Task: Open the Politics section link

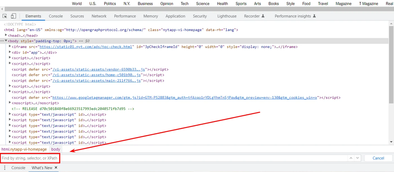Action: [x=110, y=4]
